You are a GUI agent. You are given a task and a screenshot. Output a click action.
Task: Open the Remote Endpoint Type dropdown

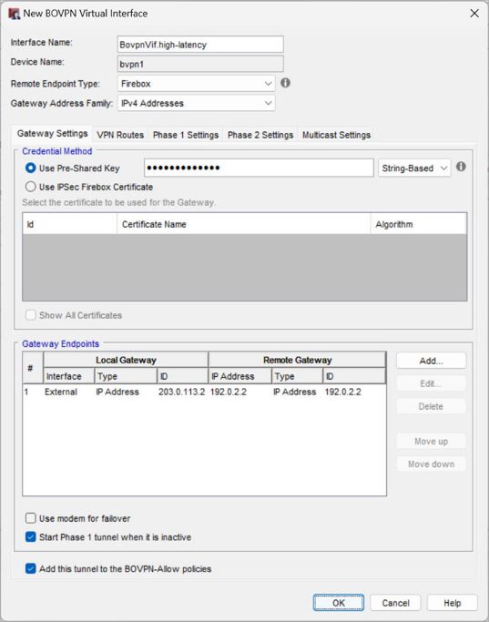(197, 84)
